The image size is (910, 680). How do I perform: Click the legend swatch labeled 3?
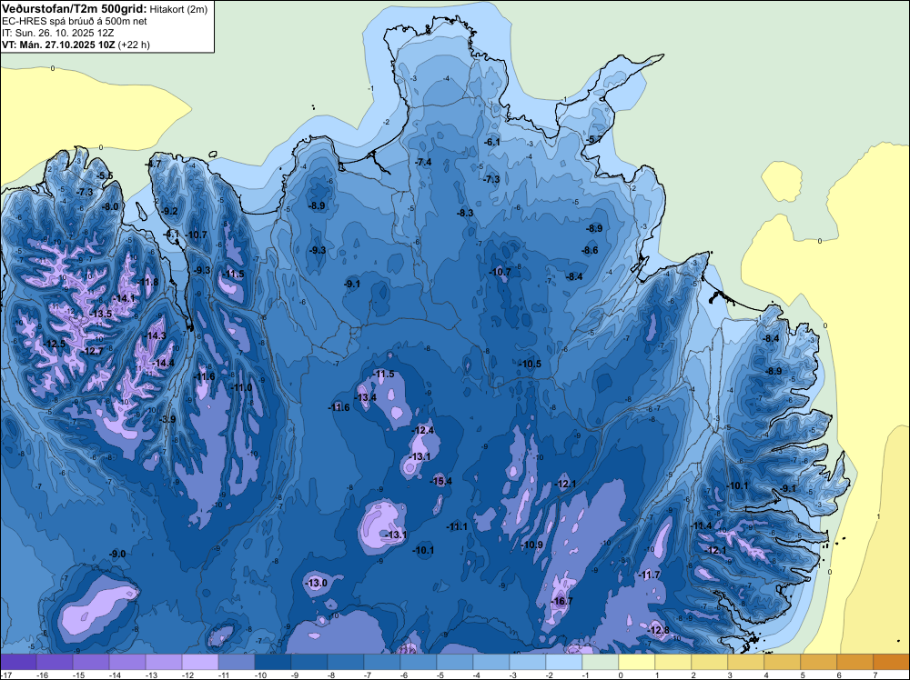[746, 662]
